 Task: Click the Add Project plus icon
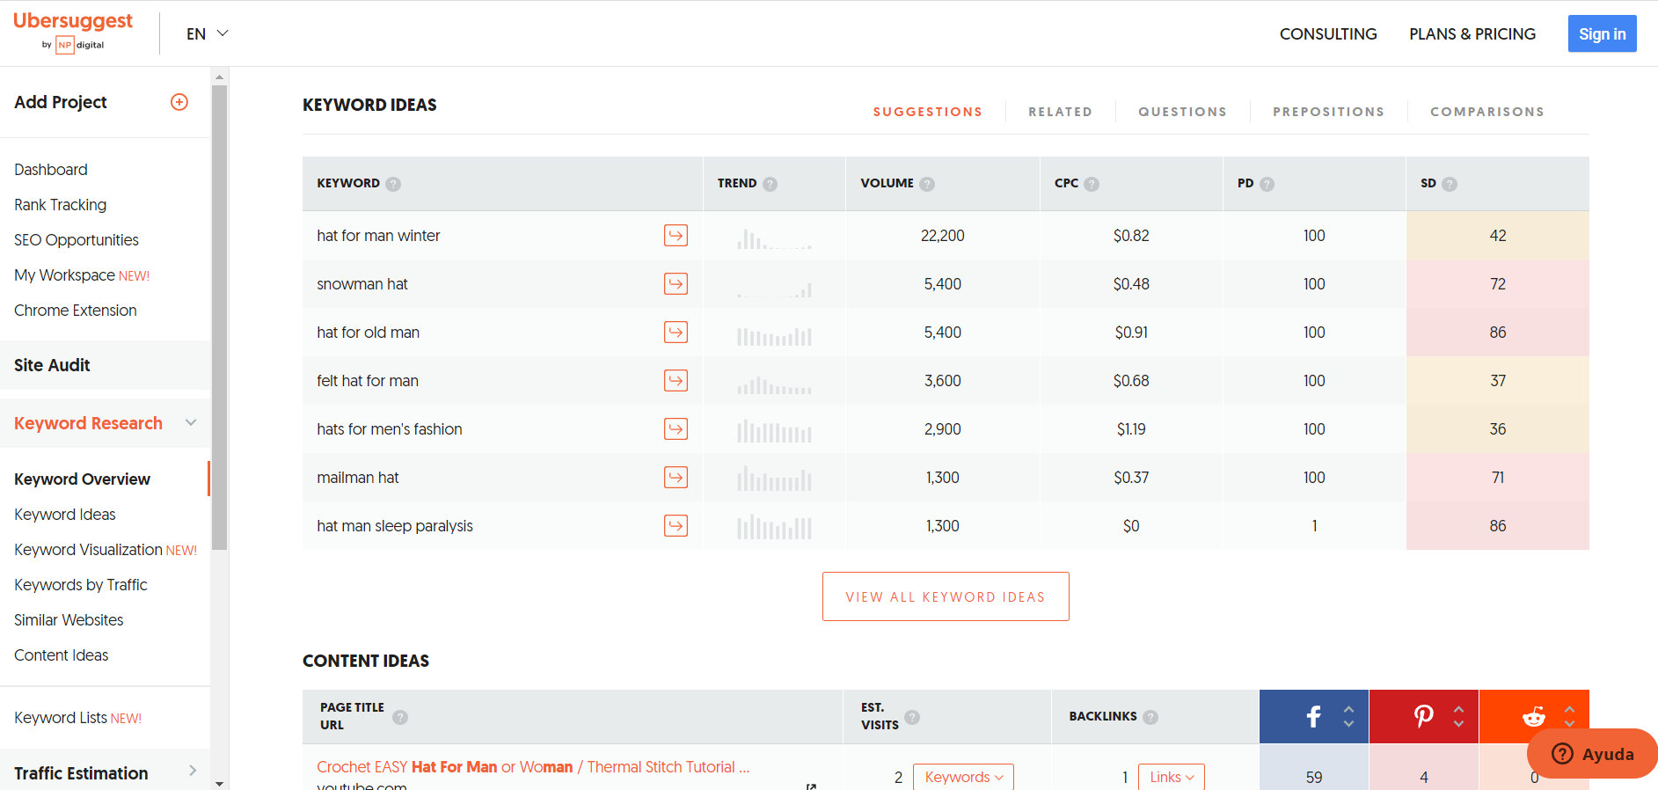click(179, 102)
